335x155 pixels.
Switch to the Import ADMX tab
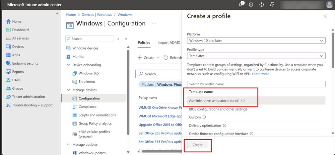pyautogui.click(x=169, y=43)
